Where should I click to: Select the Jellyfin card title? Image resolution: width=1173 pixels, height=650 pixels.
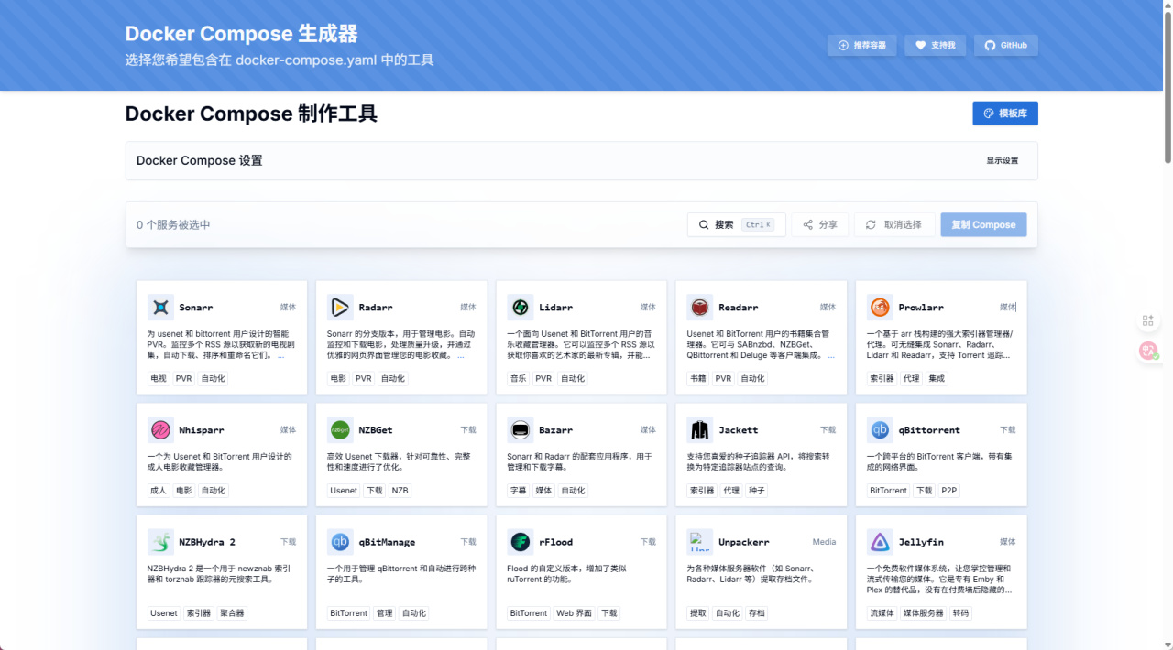[x=921, y=543]
